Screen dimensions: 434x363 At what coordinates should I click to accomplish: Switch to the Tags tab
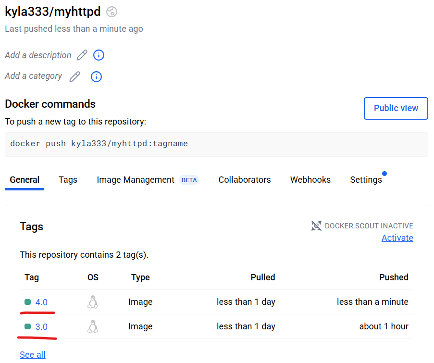(68, 180)
